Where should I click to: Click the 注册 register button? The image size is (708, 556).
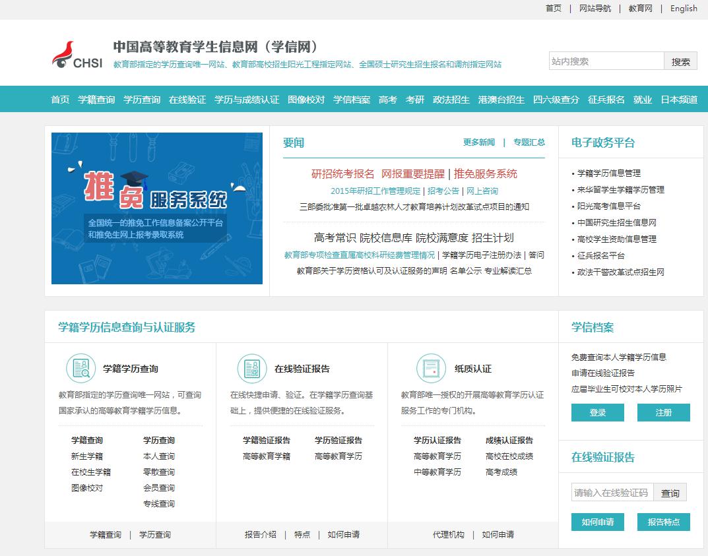pyautogui.click(x=663, y=412)
